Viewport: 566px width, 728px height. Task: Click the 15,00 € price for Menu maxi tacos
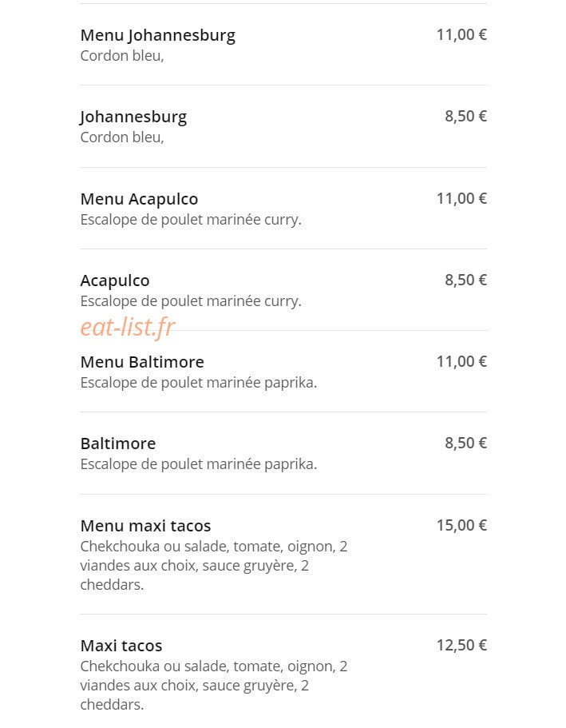461,526
